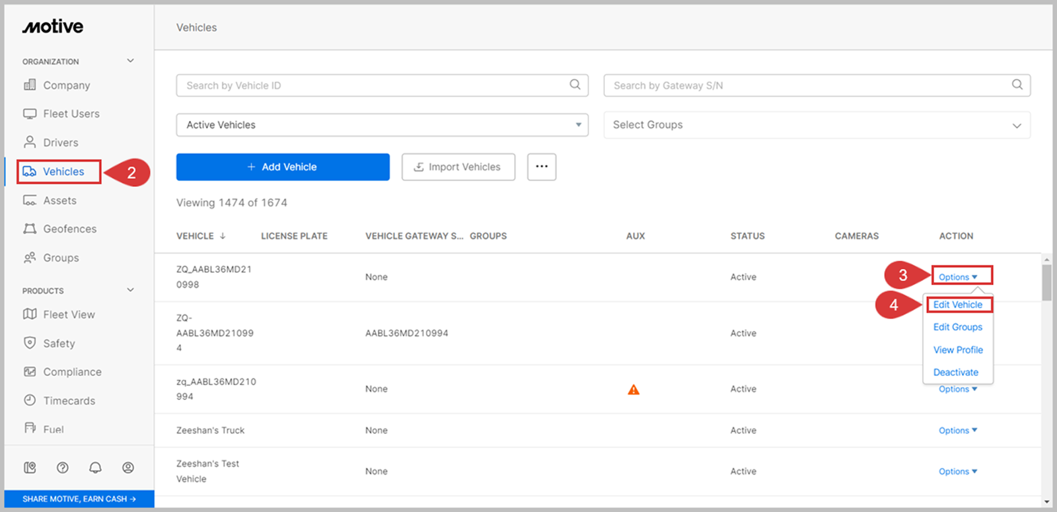Screen dimensions: 1057x512
Task: Open Safety in the sidebar
Action: pos(59,343)
